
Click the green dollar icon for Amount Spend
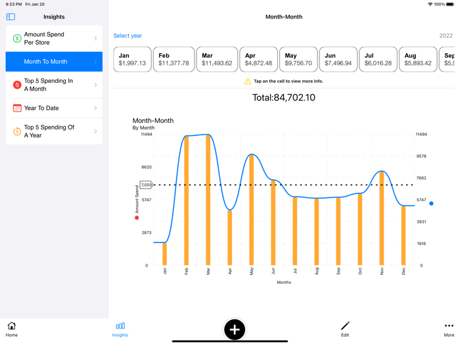[17, 38]
